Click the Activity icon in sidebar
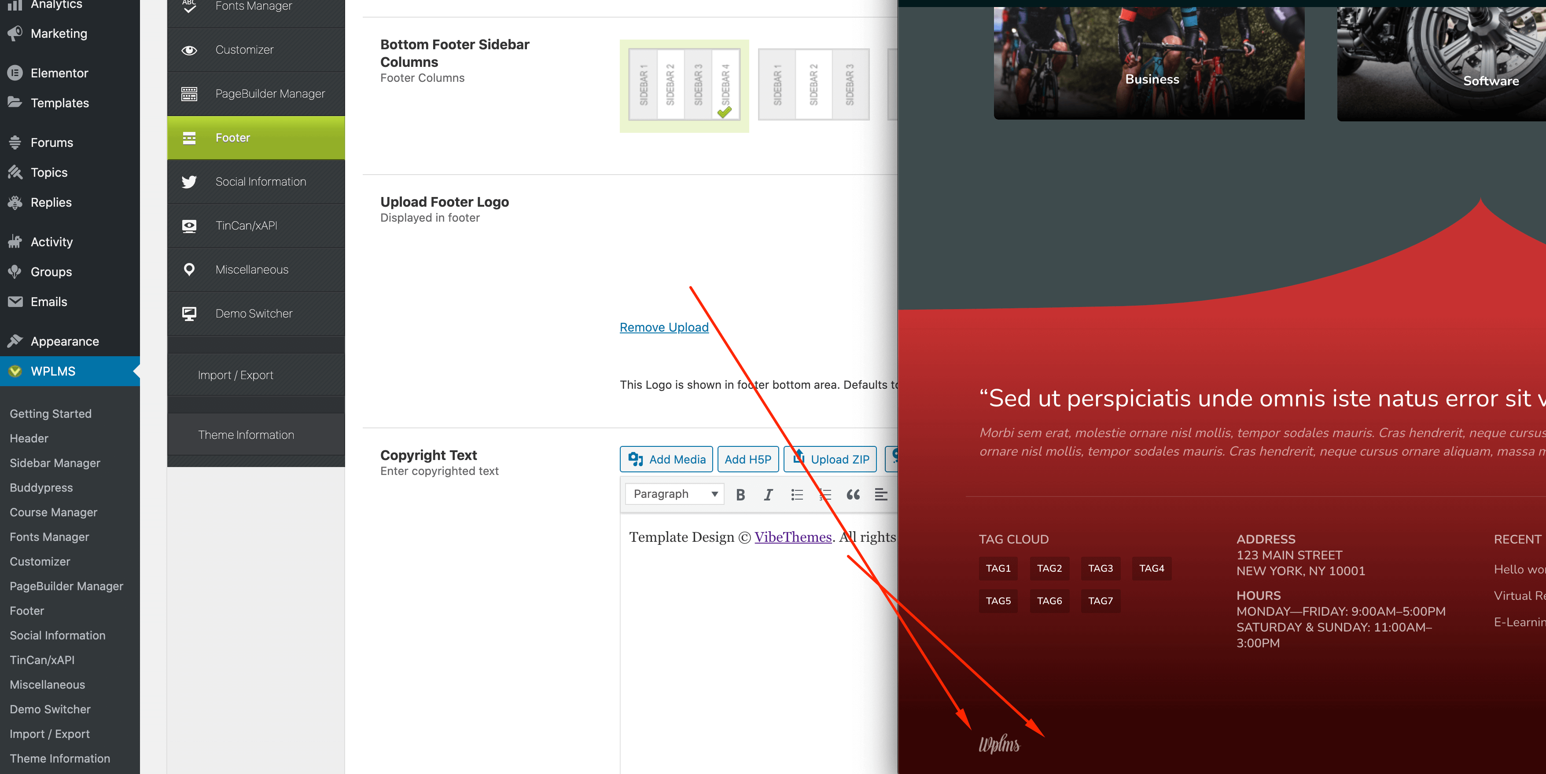This screenshot has height=774, width=1546. [15, 242]
